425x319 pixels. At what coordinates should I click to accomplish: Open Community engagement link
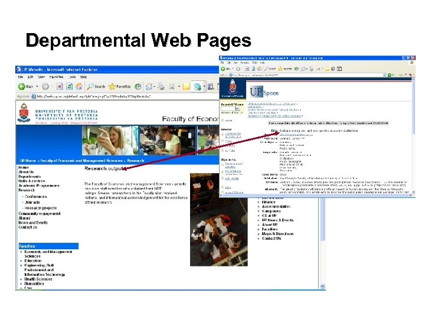tap(40, 214)
